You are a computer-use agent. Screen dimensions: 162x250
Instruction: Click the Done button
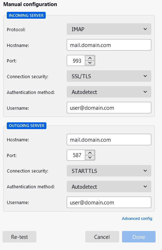tap(139, 237)
